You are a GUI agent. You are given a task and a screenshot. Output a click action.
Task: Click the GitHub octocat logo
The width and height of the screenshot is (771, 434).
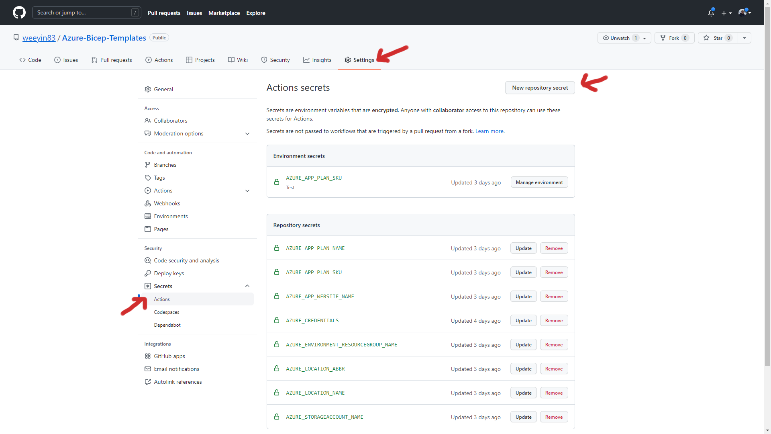[19, 12]
